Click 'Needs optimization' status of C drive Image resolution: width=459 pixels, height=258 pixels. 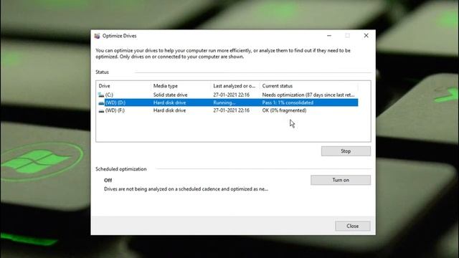coord(308,95)
